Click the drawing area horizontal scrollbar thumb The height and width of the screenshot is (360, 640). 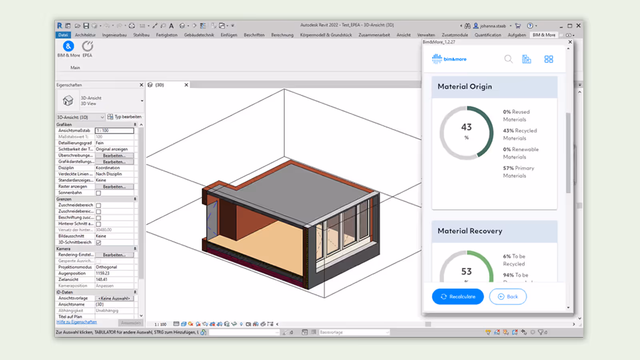[428, 324]
